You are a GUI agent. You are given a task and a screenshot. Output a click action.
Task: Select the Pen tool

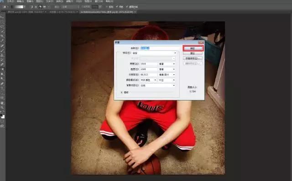pos(2,84)
